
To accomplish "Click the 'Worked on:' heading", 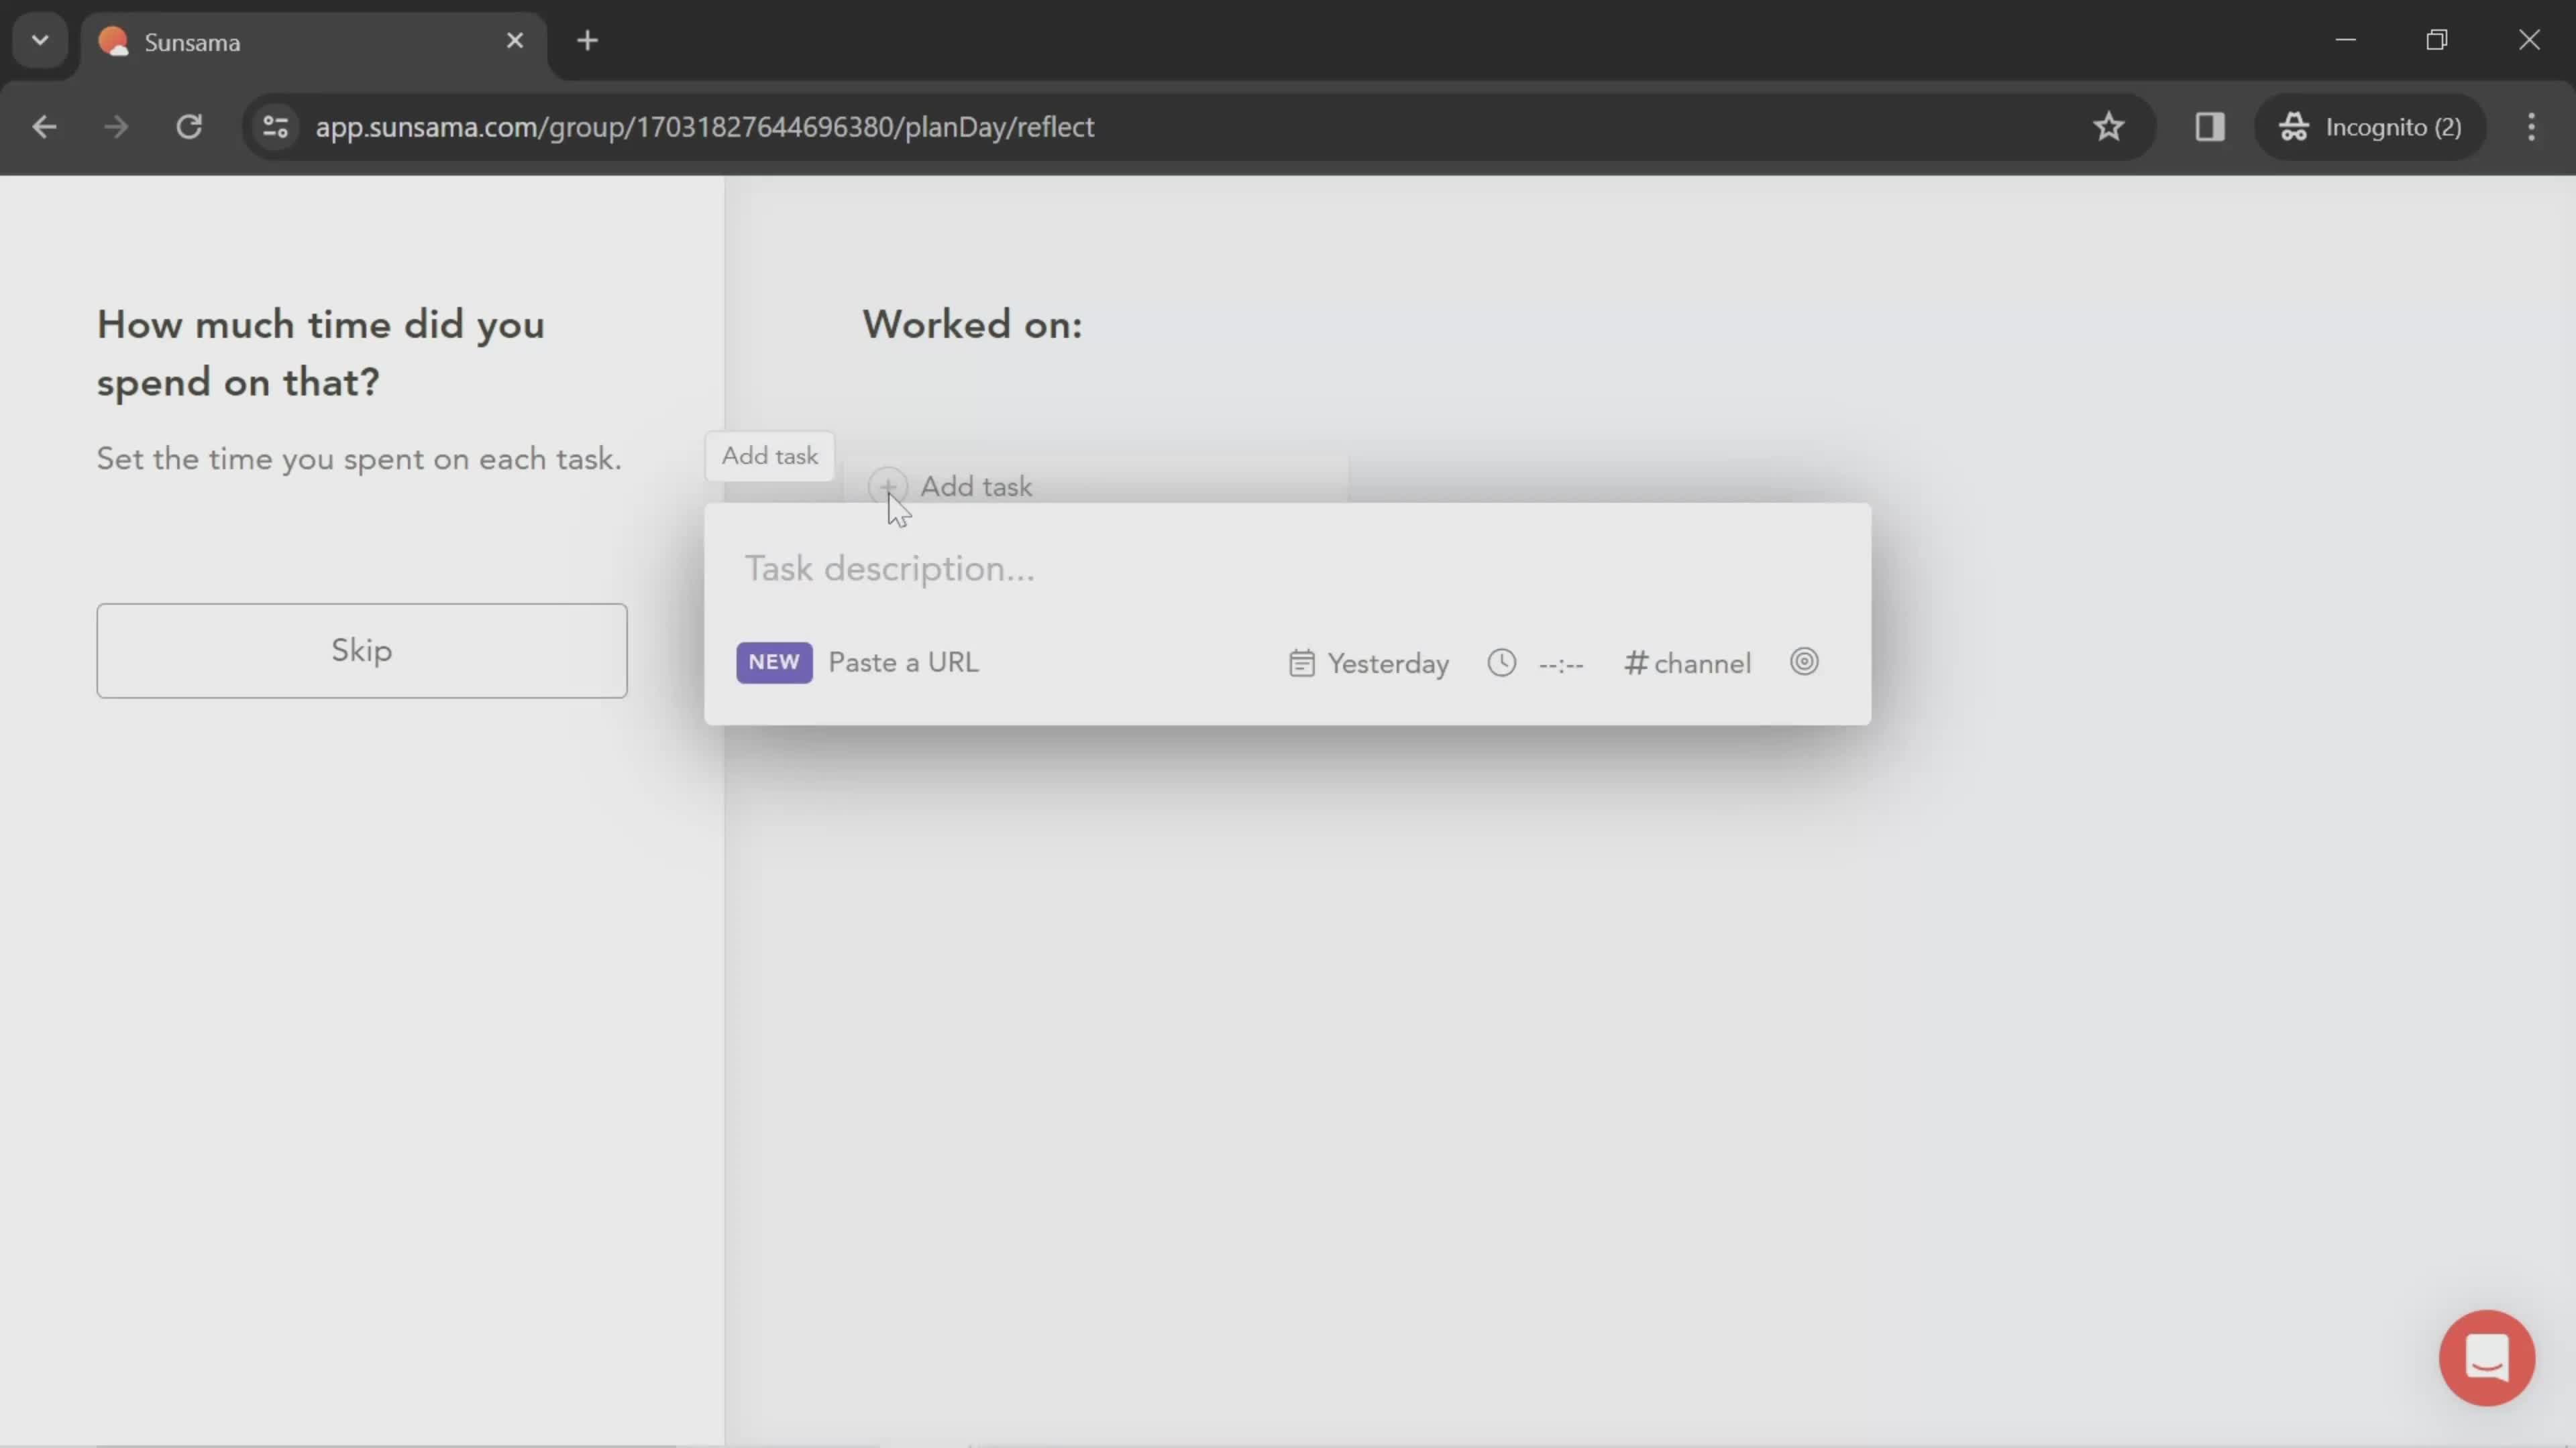I will pos(972,324).
